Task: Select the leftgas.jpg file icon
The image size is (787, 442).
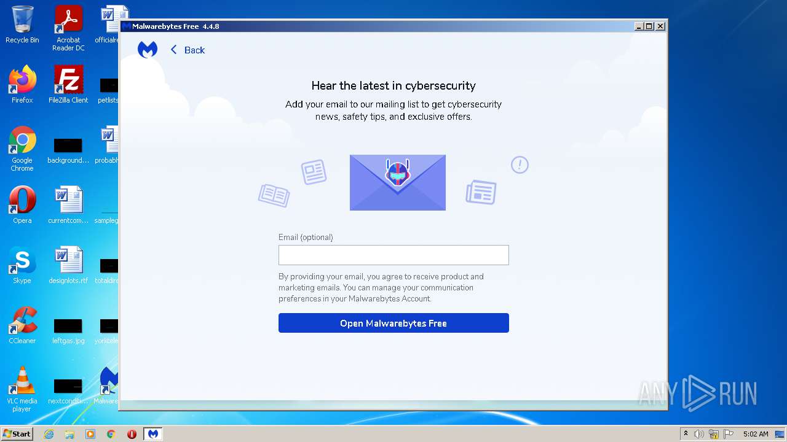Action: (68, 330)
